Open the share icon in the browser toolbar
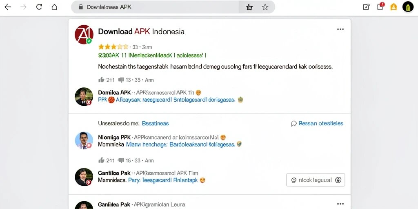Viewport: 418px width, 209px height. [x=366, y=7]
